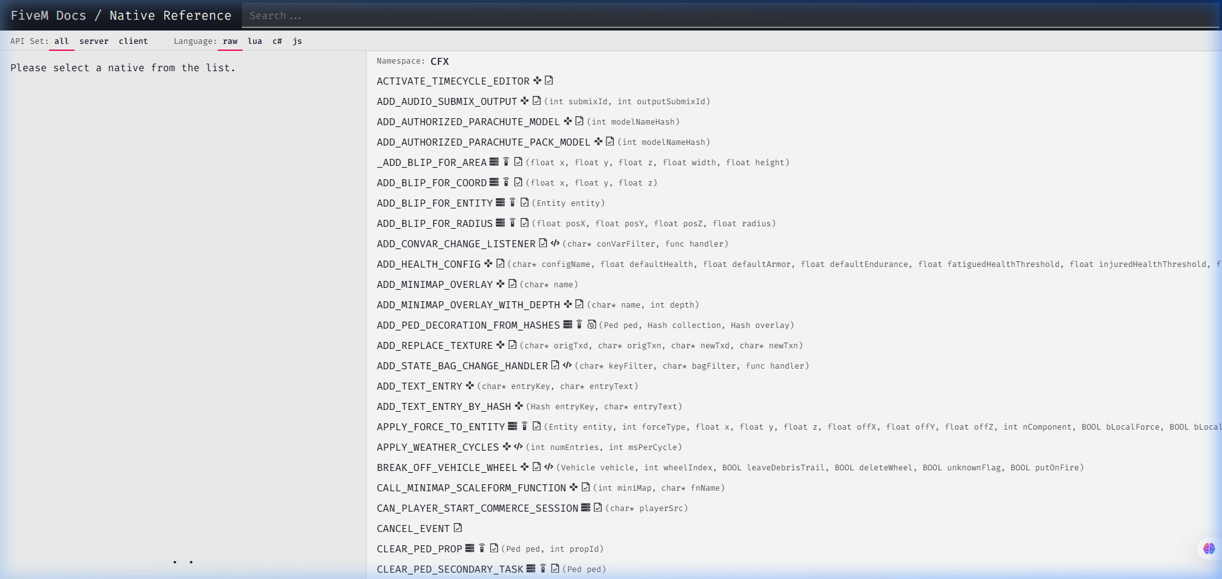Click RPC icon beside ADD_BLIP_FOR_ENTITY
1222x579 pixels.
tap(512, 203)
